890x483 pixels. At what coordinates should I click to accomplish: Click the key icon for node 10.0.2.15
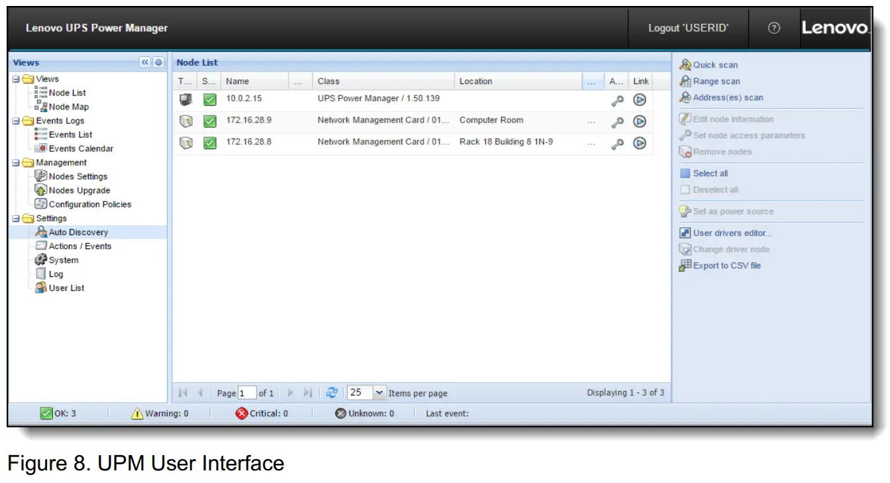[616, 98]
